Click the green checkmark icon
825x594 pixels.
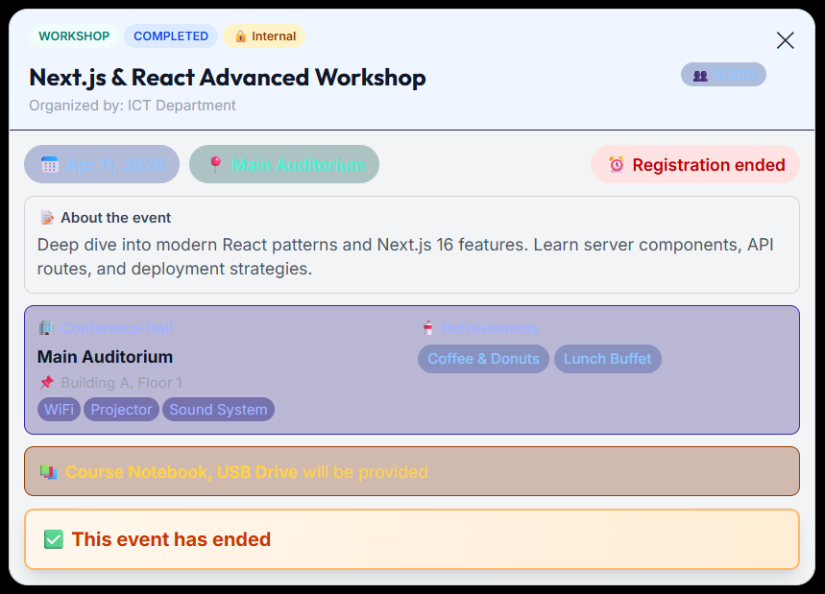pyautogui.click(x=54, y=539)
